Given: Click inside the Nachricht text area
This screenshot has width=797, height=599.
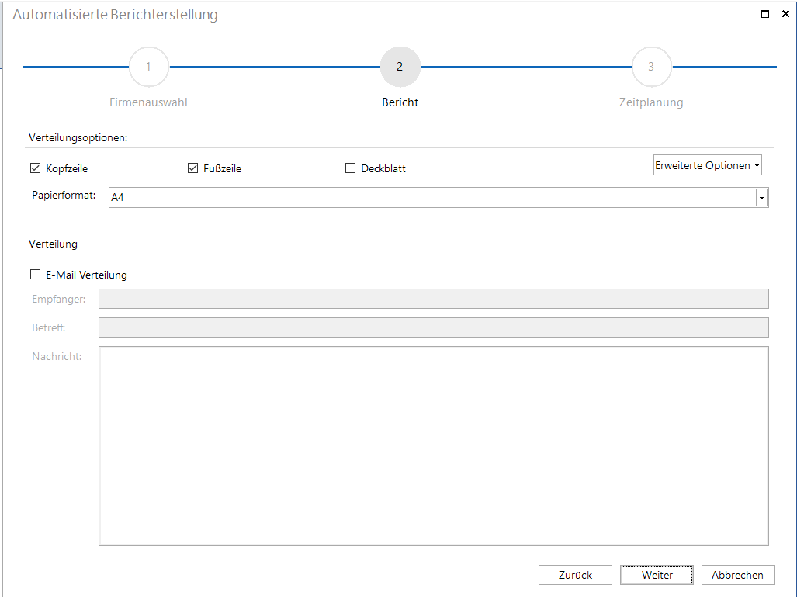Looking at the screenshot, I should coord(433,446).
